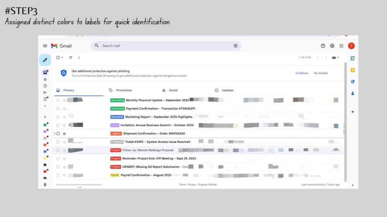Viewport: 387px width, 217px height.
Task: Open Inbox in the sidebar
Action: point(45,72)
